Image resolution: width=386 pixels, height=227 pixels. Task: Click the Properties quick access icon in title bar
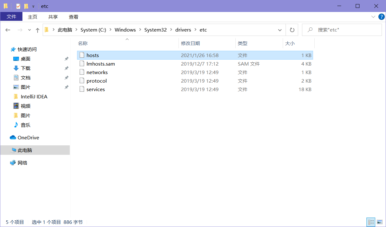(18, 6)
